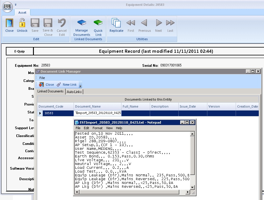
Task: Click the Notepad horizontal scrollbar left arrow
Action: click(77, 192)
